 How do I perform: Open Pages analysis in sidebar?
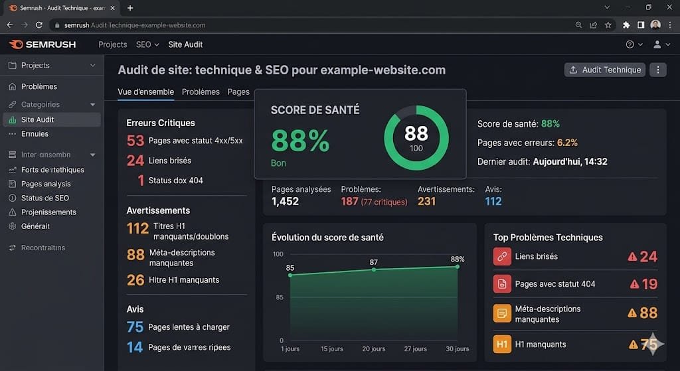click(x=46, y=184)
